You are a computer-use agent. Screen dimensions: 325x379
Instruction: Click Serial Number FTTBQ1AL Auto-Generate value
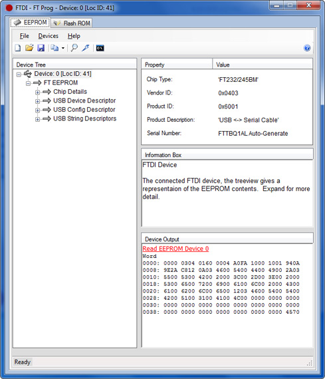point(253,134)
